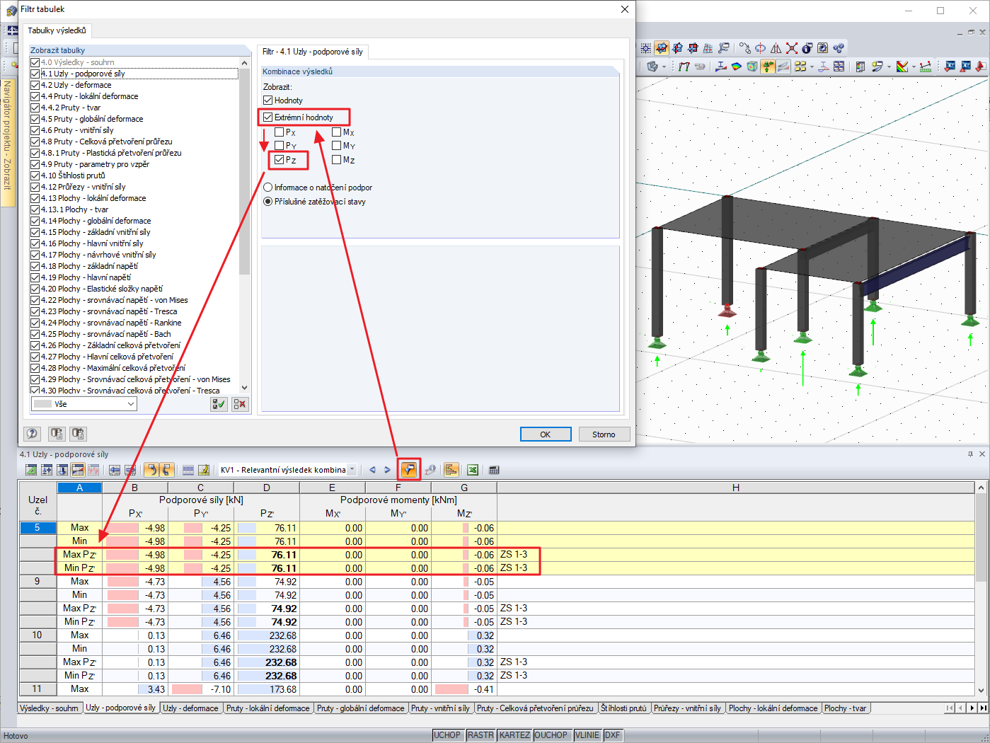Click the table list scroll-down arrow
The width and height of the screenshot is (990, 743).
(x=245, y=388)
